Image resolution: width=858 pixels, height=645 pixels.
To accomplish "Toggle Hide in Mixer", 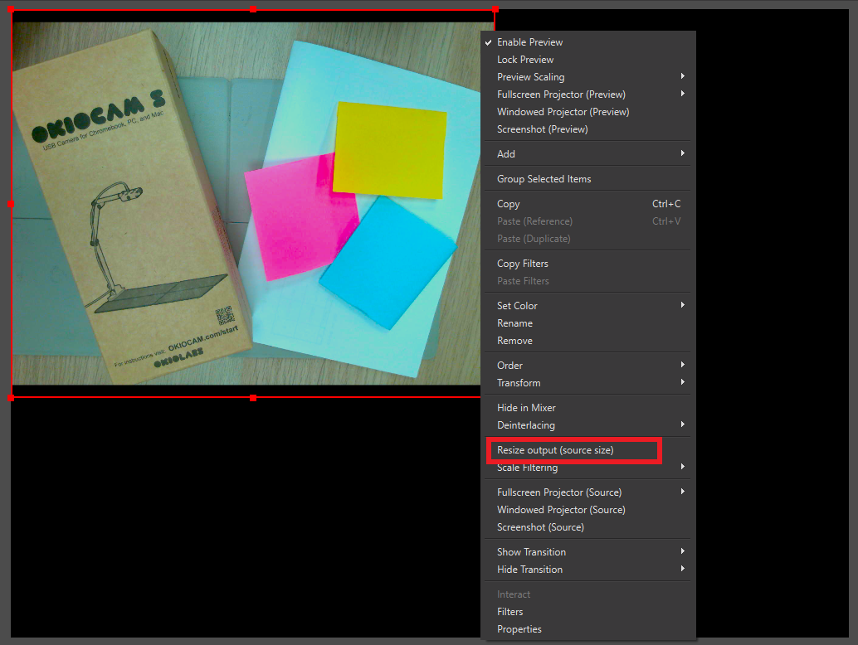I will (526, 408).
